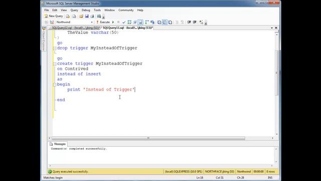Open the Help menu
321x181 pixels.
click(140, 10)
